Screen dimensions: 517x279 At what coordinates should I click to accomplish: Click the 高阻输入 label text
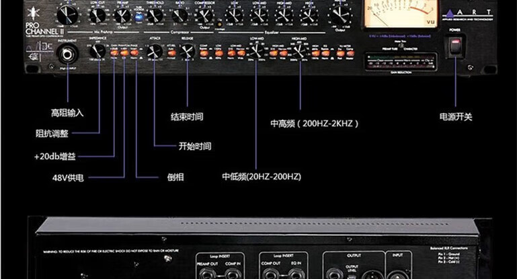(67, 112)
